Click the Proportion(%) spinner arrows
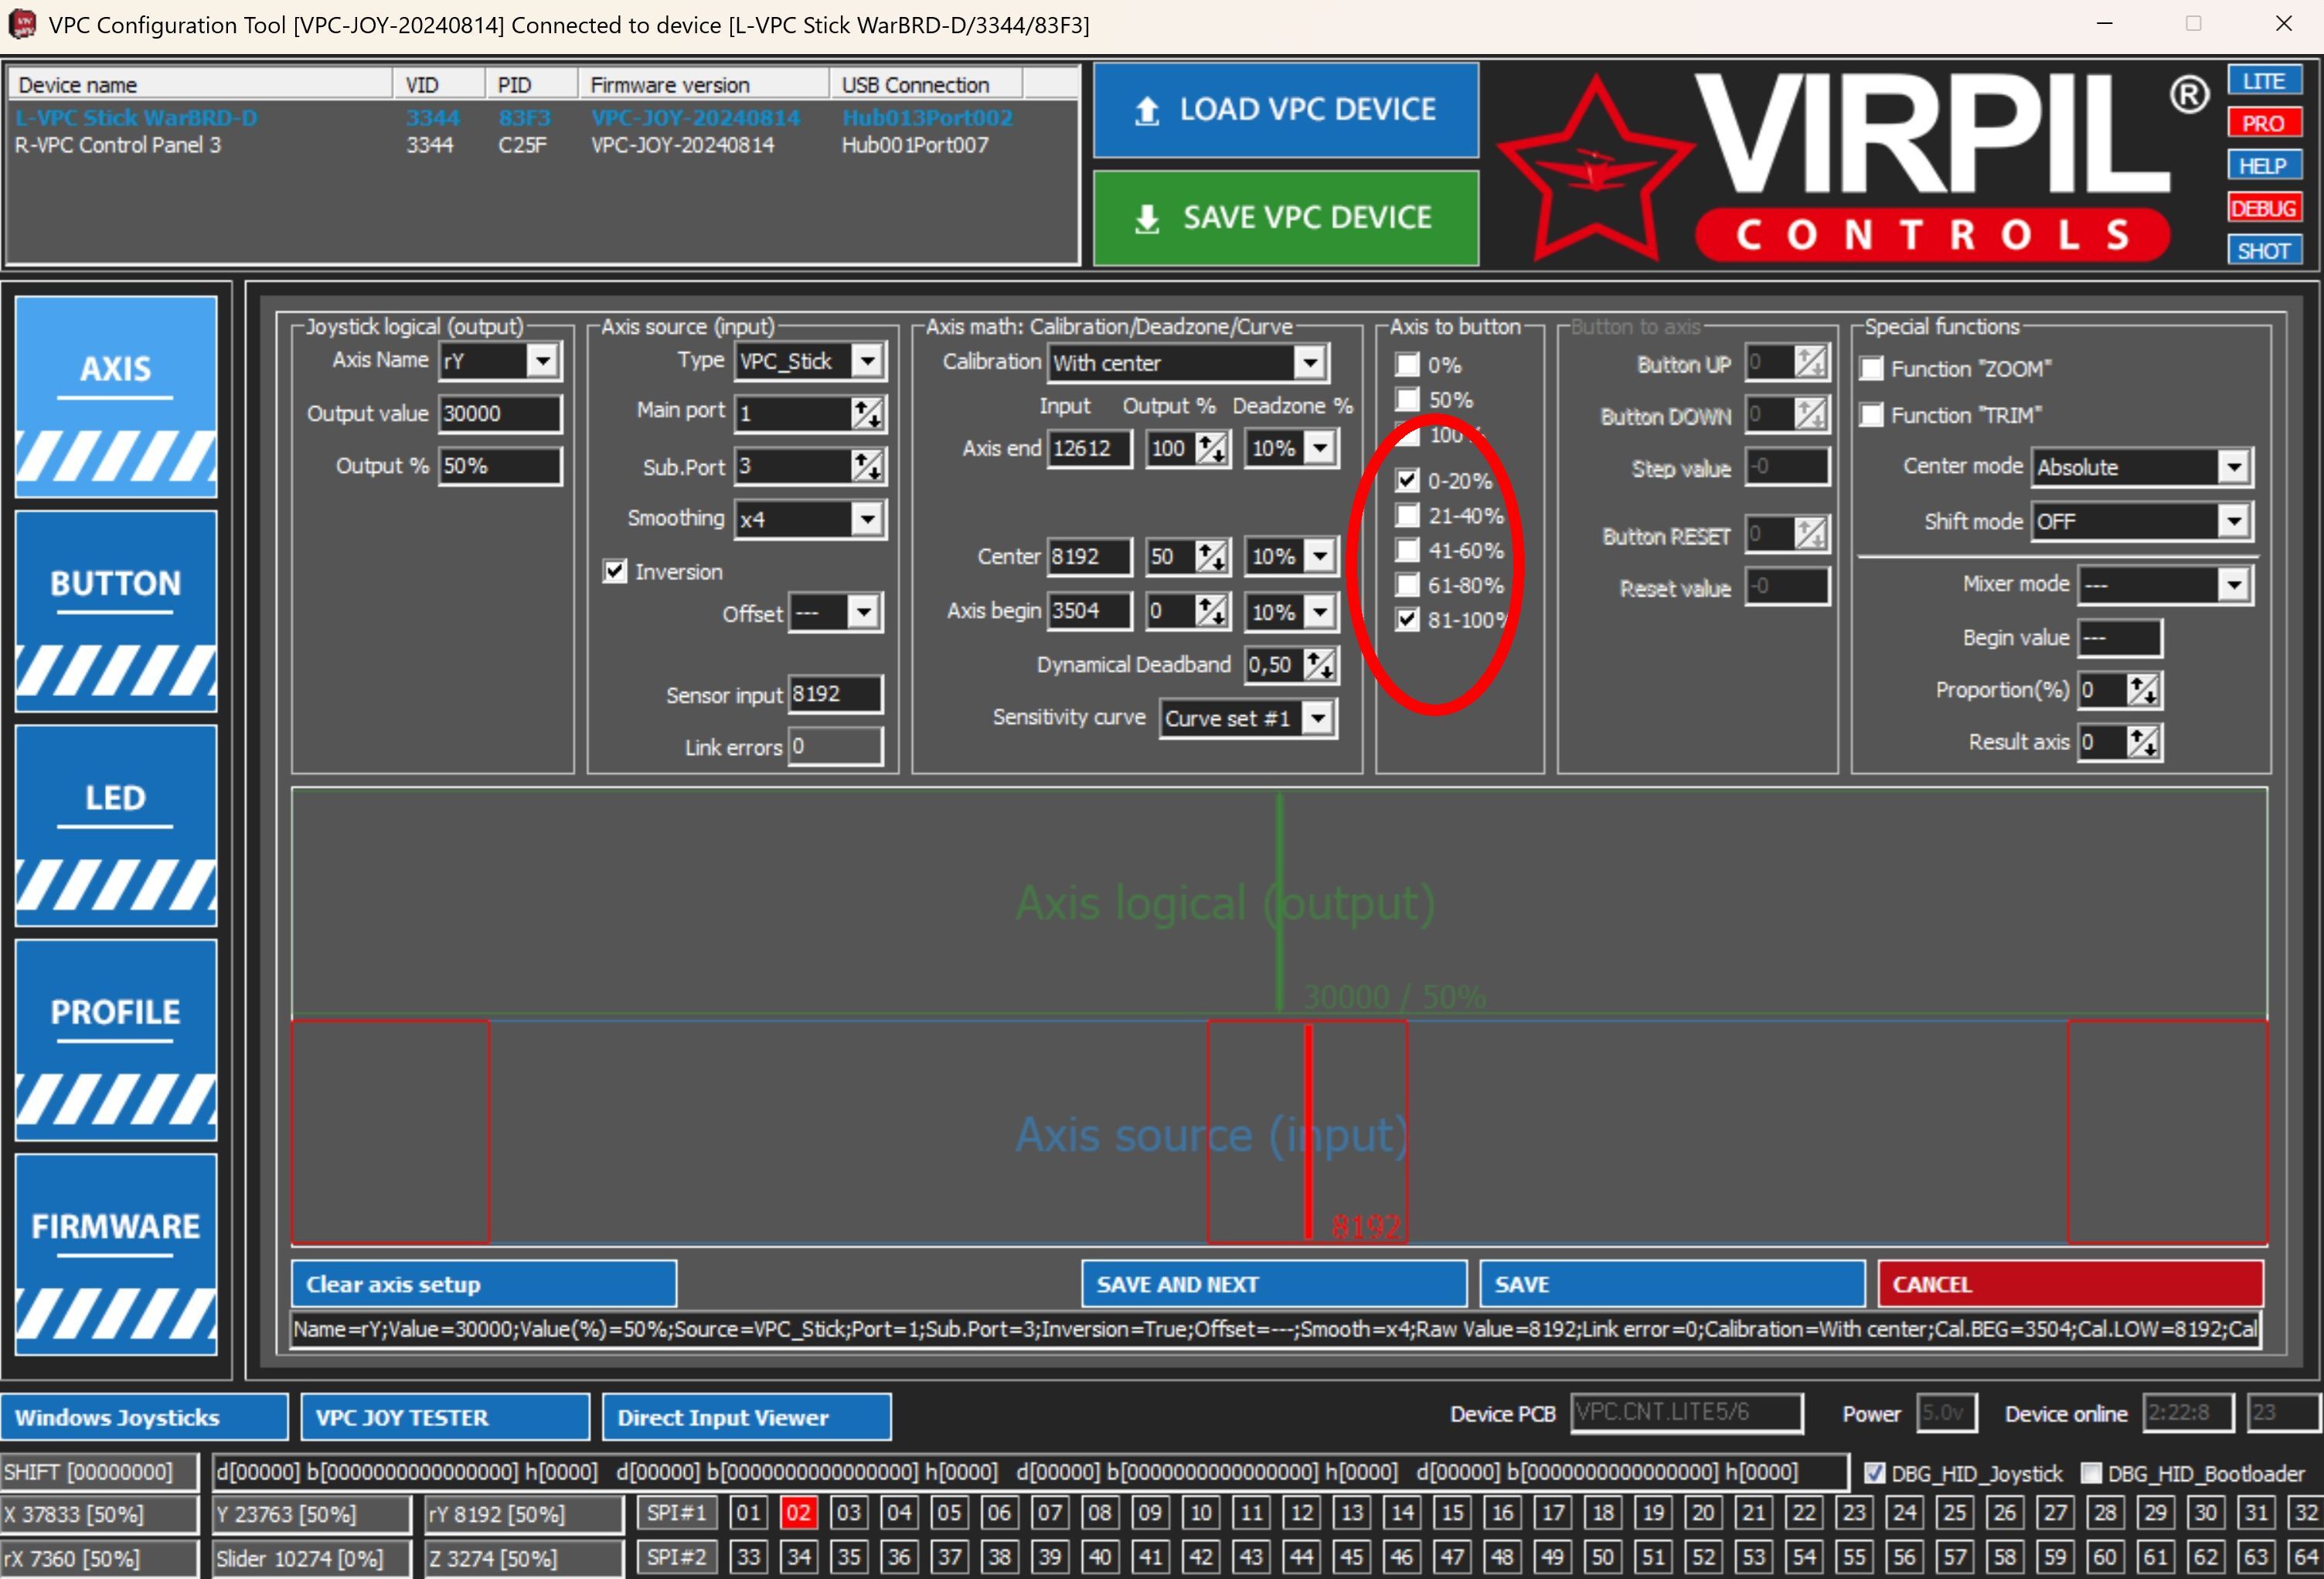This screenshot has width=2324, height=1579. [2143, 690]
